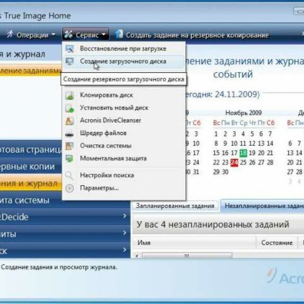Click the create backup task icon

119,34
